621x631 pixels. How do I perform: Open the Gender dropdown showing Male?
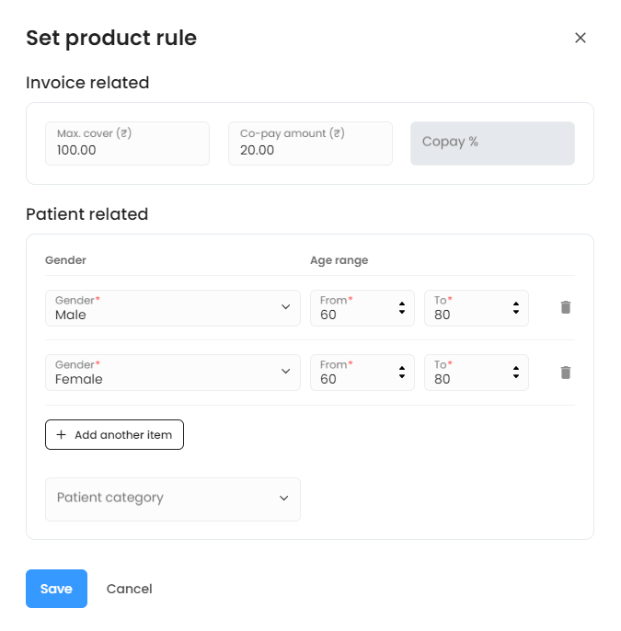coord(172,308)
